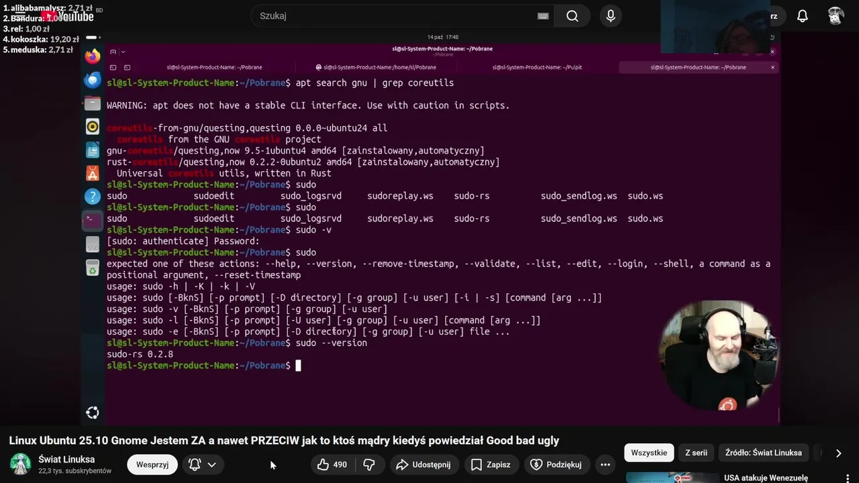Open the USA atakuje Wenezuelę video thumbnail

[672, 478]
